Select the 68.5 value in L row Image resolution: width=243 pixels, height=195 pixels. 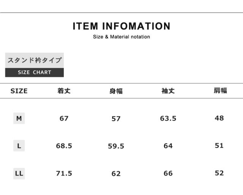pyautogui.click(x=64, y=146)
